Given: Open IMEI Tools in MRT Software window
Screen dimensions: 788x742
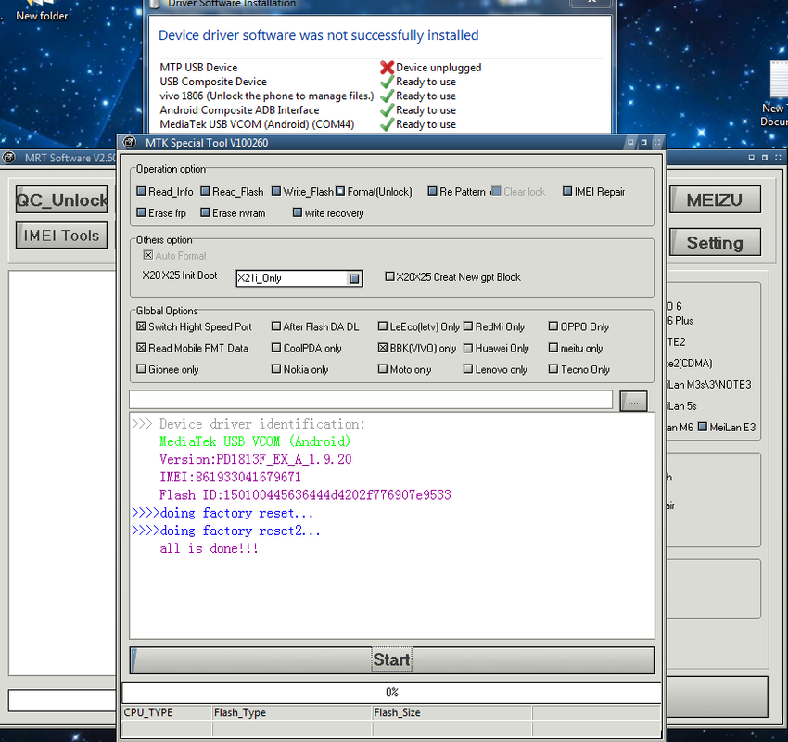Looking at the screenshot, I should click(62, 236).
